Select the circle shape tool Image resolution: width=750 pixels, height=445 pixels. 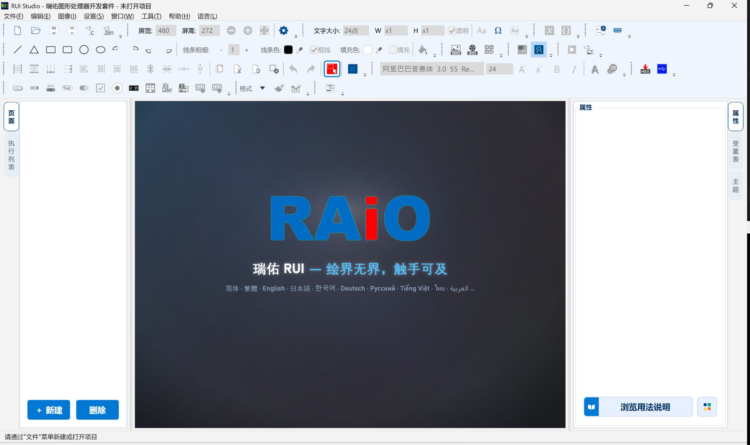point(84,50)
